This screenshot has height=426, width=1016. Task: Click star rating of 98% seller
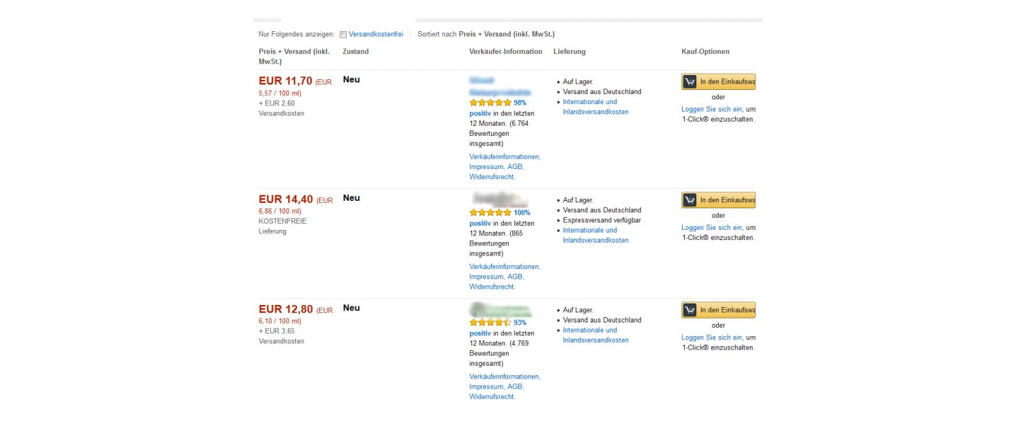click(x=490, y=103)
